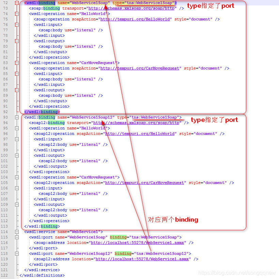Click the "soap12:body" tag on line 110
The width and height of the screenshot is (279, 279).
coord(54,210)
